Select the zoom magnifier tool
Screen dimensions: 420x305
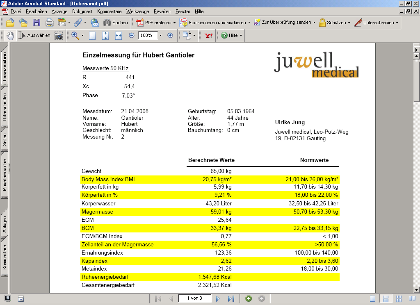[75, 35]
